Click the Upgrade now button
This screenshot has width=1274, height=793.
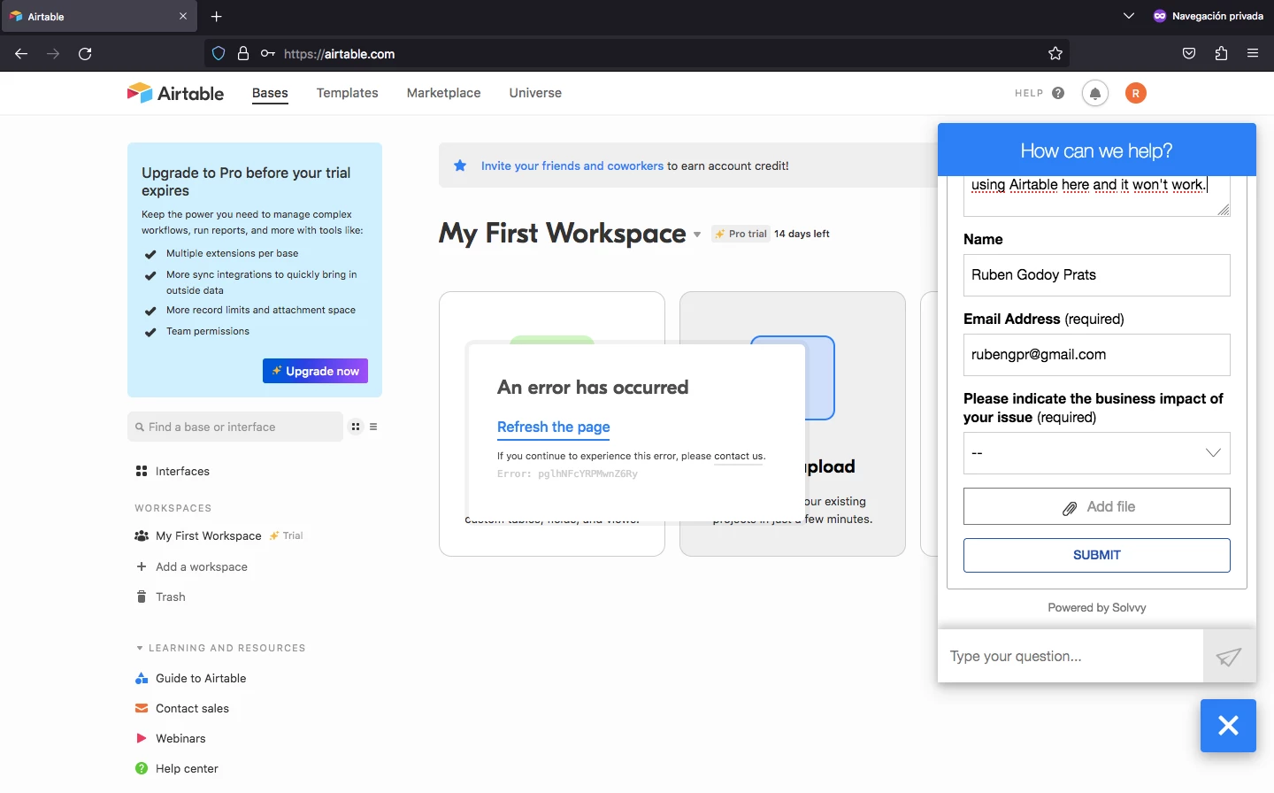tap(316, 371)
